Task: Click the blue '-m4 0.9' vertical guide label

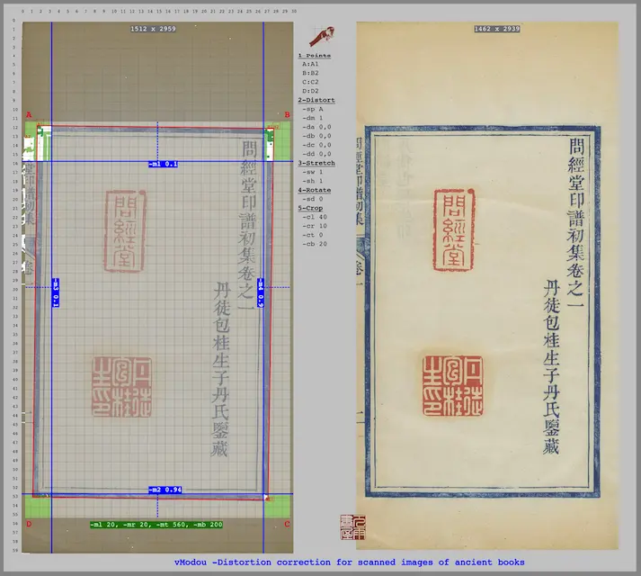Action: 261,292
